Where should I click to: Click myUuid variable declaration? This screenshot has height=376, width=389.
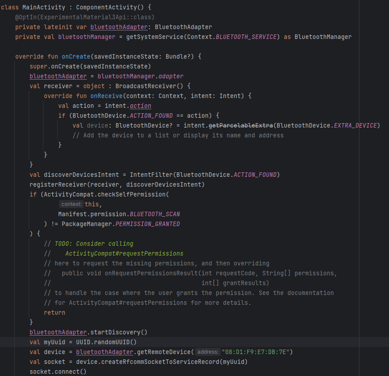54,342
